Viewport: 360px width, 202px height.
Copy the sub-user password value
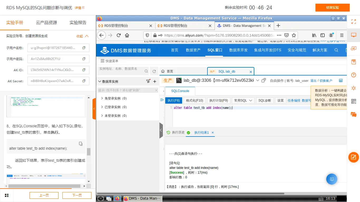tap(84, 59)
